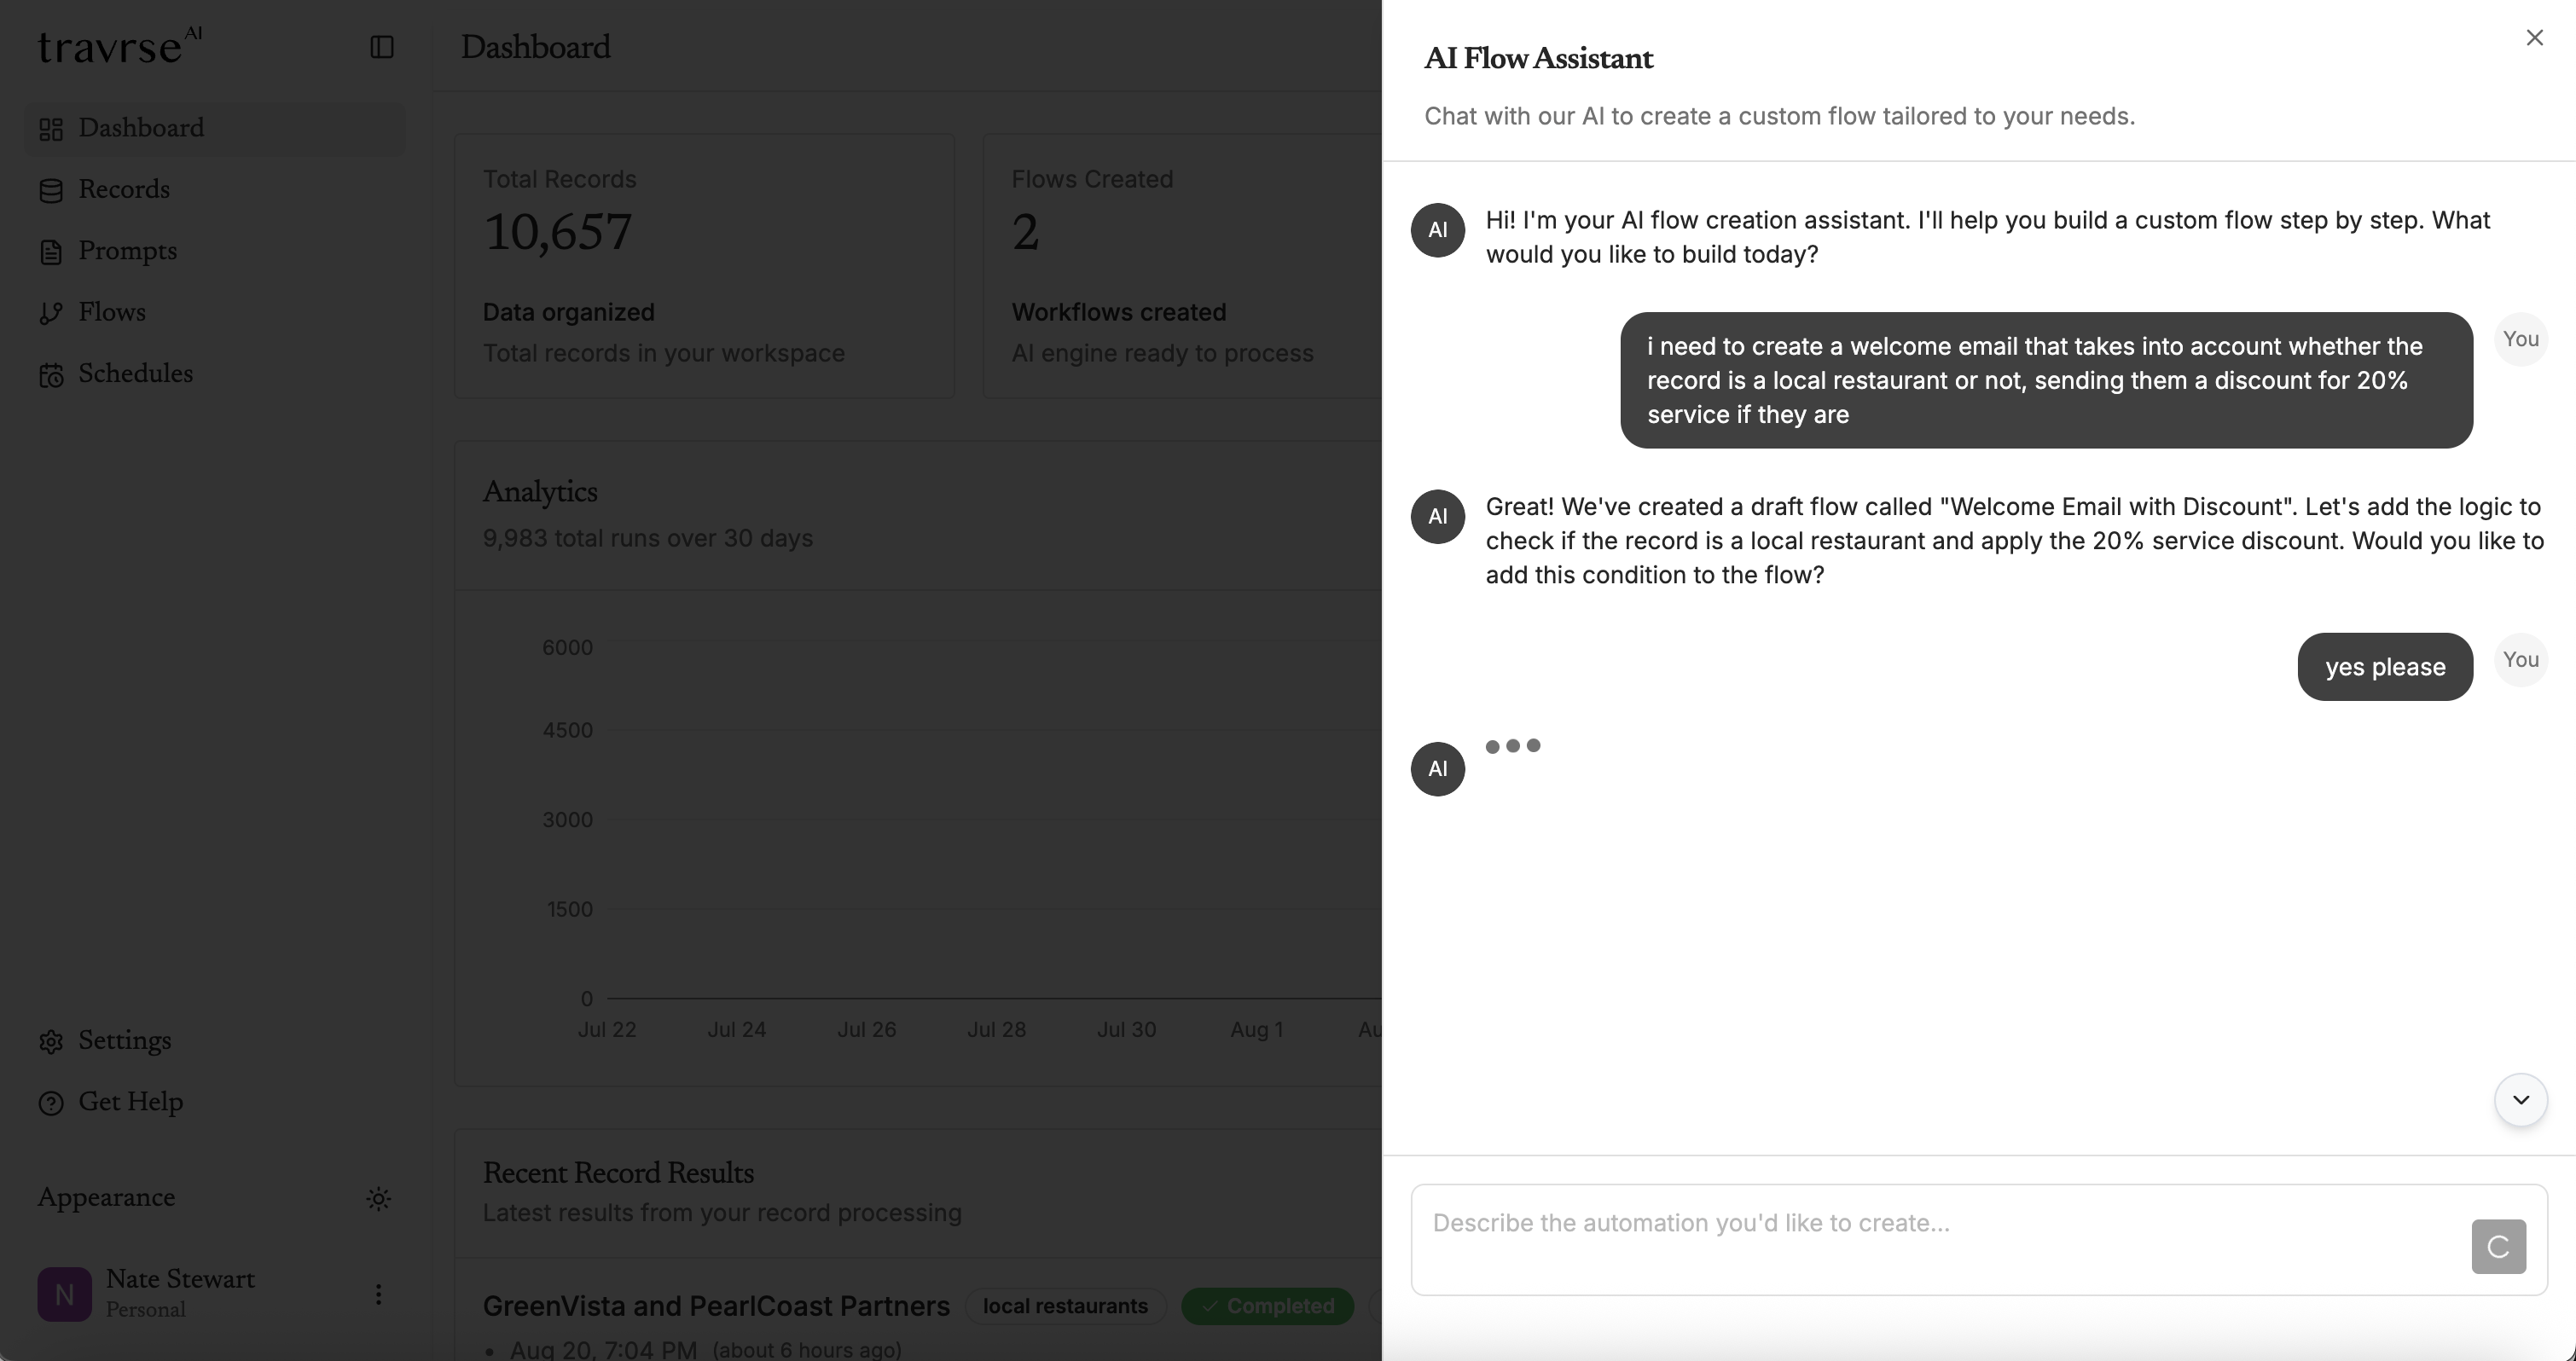The width and height of the screenshot is (2576, 1361).
Task: Click the travrse AI logo
Action: click(x=117, y=45)
